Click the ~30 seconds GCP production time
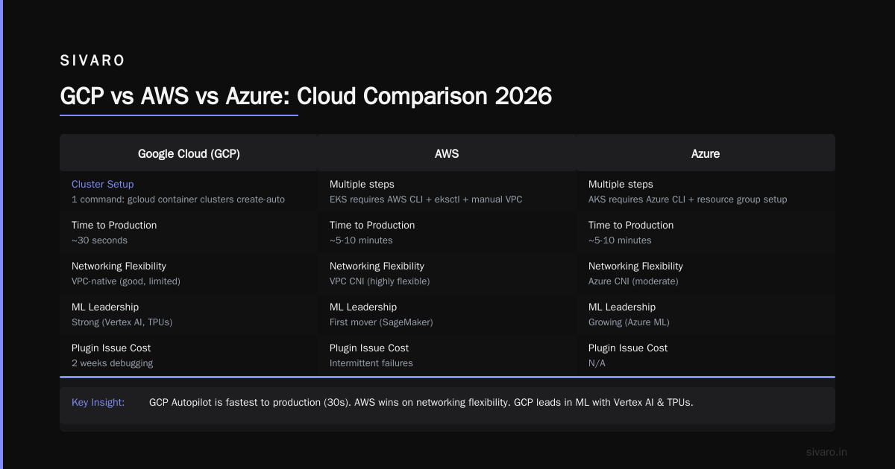 (99, 240)
